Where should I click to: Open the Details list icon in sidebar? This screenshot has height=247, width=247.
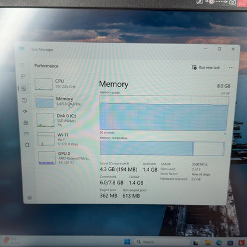pyautogui.click(x=26, y=134)
